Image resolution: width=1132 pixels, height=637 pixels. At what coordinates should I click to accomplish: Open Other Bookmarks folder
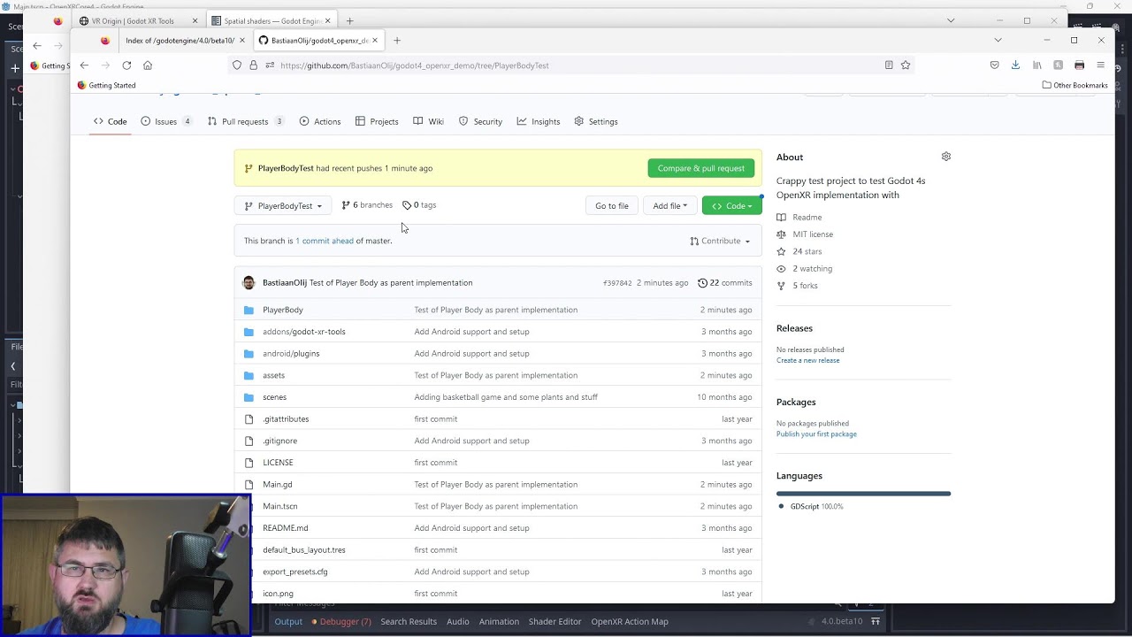point(1075,86)
